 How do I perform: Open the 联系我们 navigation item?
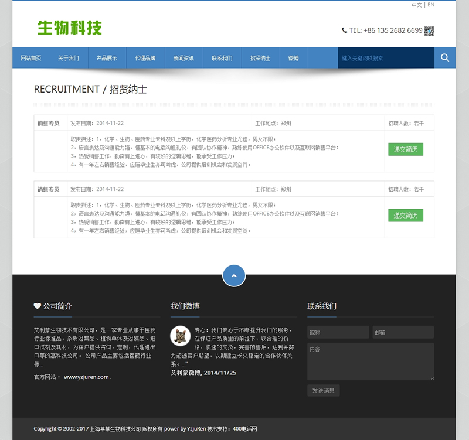pos(222,58)
